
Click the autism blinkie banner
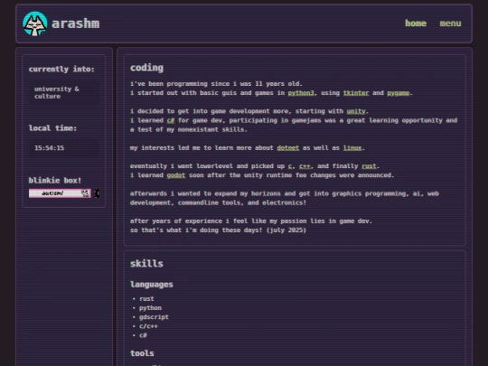click(60, 193)
